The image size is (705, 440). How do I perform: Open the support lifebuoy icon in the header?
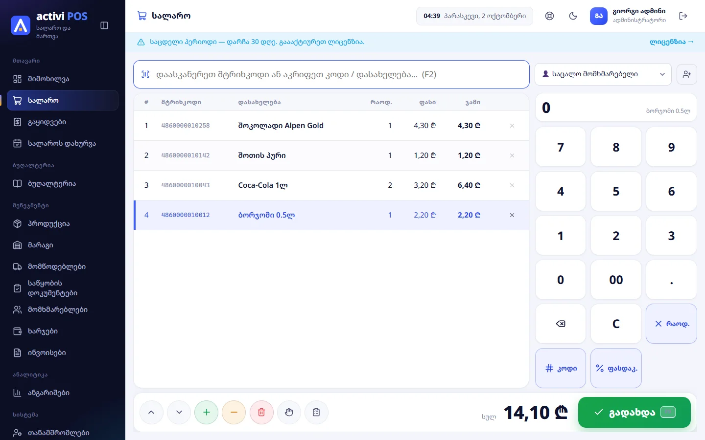[x=550, y=16]
